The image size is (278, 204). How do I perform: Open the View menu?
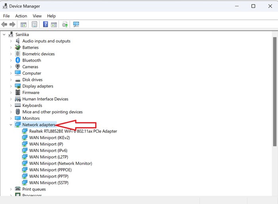[x=37, y=16]
